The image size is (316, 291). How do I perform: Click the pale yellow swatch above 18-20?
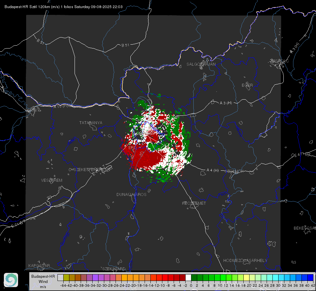(247, 277)
